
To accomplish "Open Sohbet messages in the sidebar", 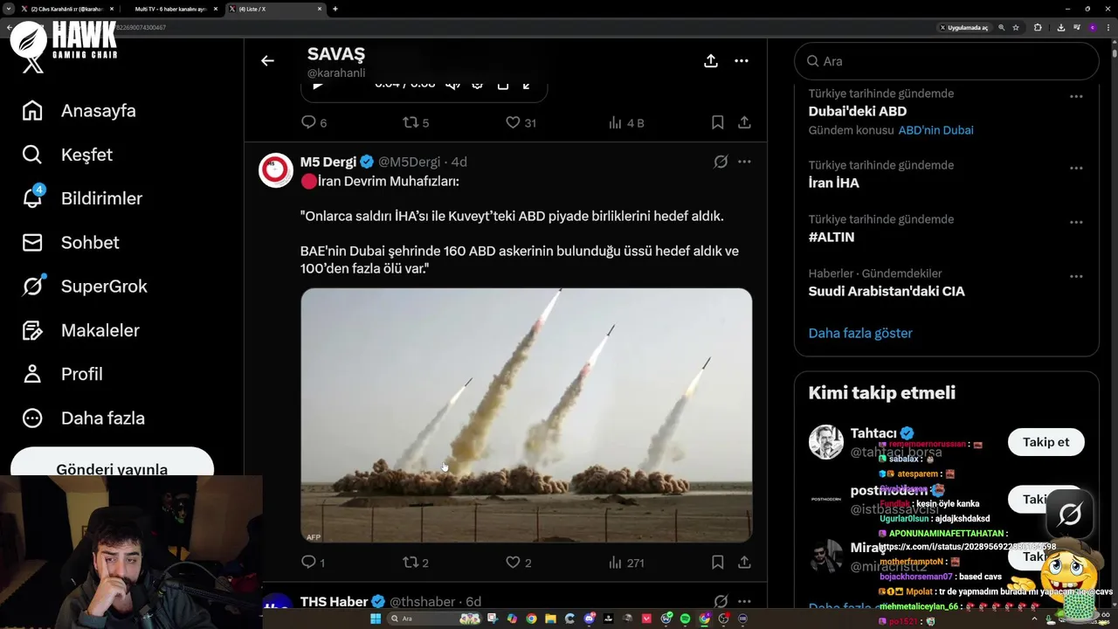I will [70, 242].
